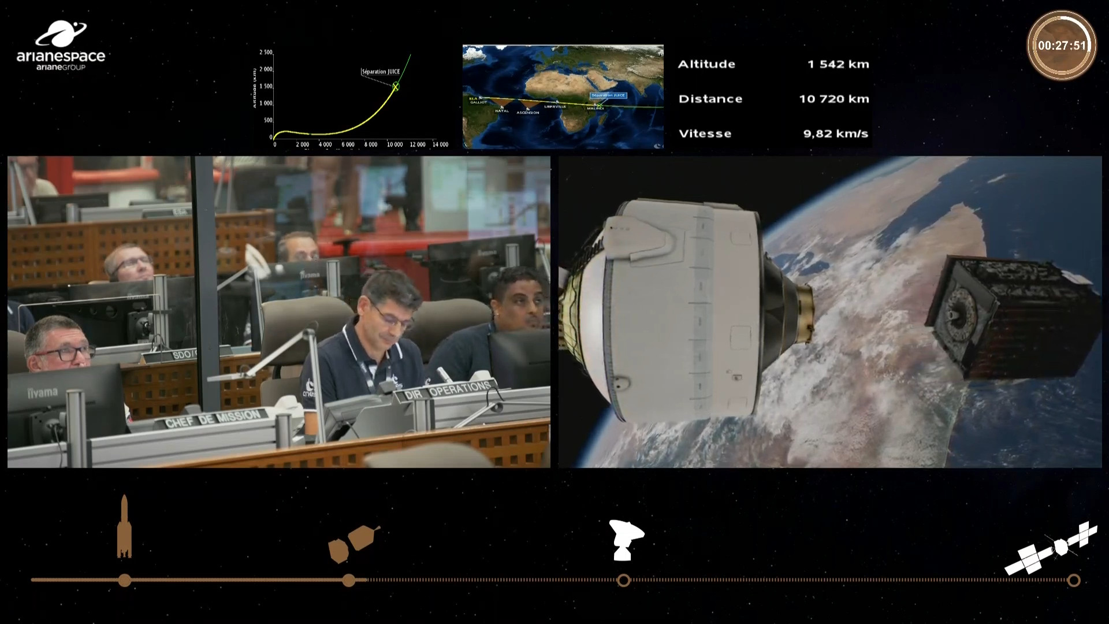This screenshot has height=624, width=1109.
Task: Click the fairing separation icon
Action: (x=353, y=544)
